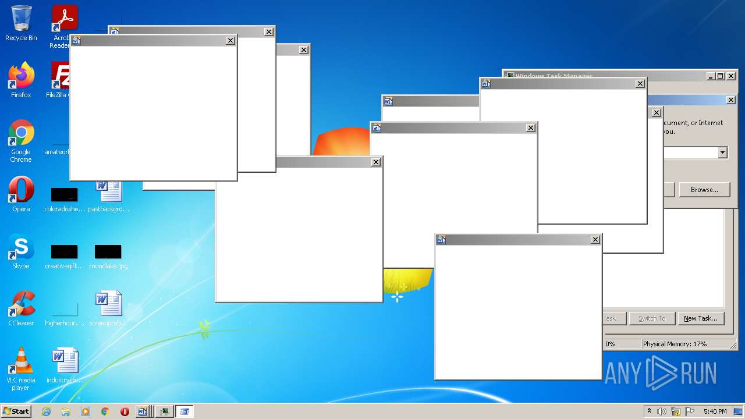The width and height of the screenshot is (745, 419).
Task: Click the 5:40 PM clock
Action: 715,411
